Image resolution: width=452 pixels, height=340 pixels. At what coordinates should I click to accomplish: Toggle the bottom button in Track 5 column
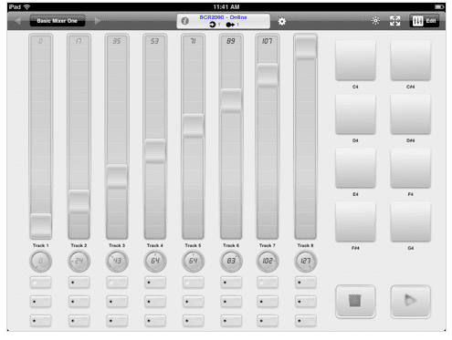click(193, 321)
